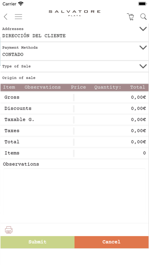This screenshot has height=265, width=149.
Task: Expand the Payment Methods chevron
Action: click(x=143, y=48)
